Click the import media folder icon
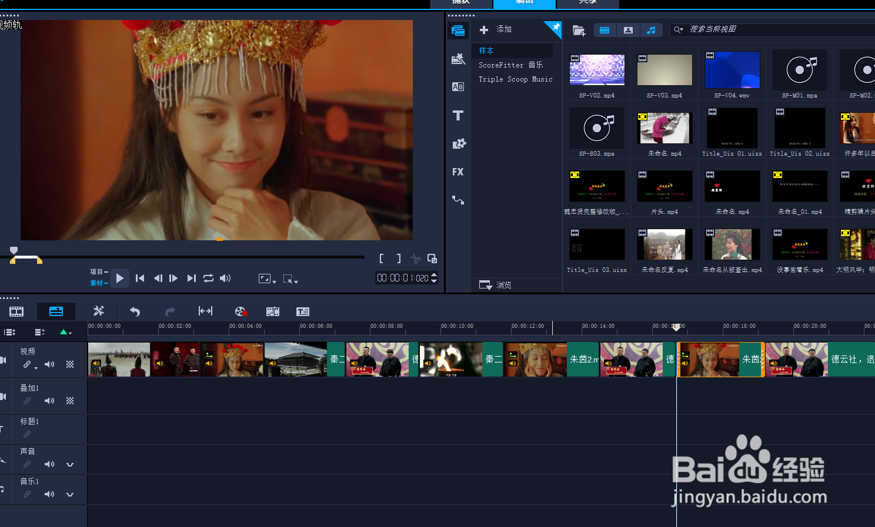 pyautogui.click(x=579, y=30)
